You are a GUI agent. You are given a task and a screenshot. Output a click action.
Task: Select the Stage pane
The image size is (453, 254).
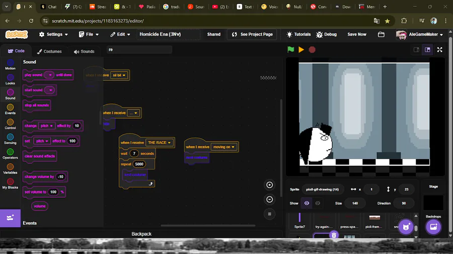pyautogui.click(x=433, y=202)
